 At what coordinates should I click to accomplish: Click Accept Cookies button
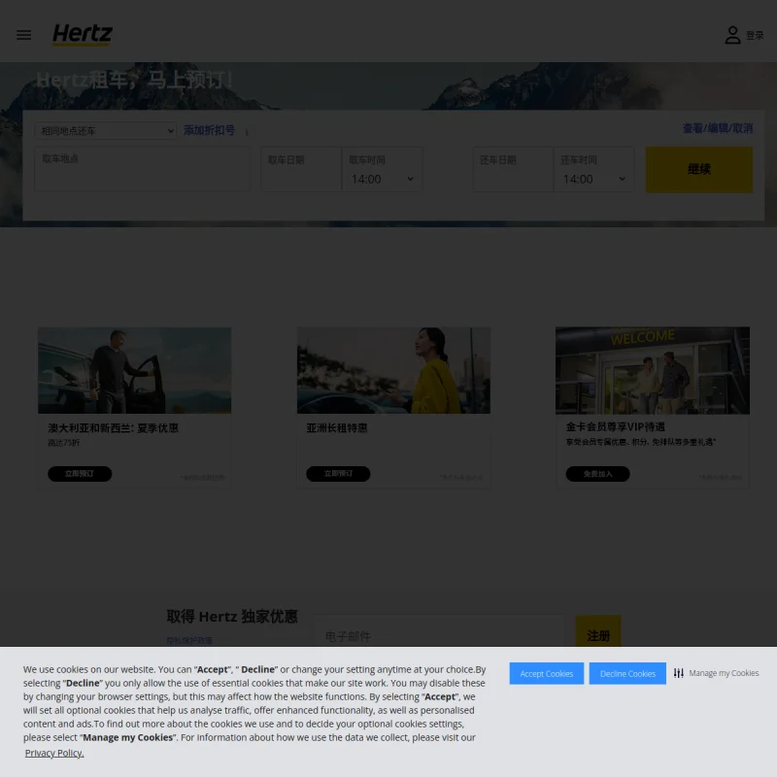coord(547,673)
